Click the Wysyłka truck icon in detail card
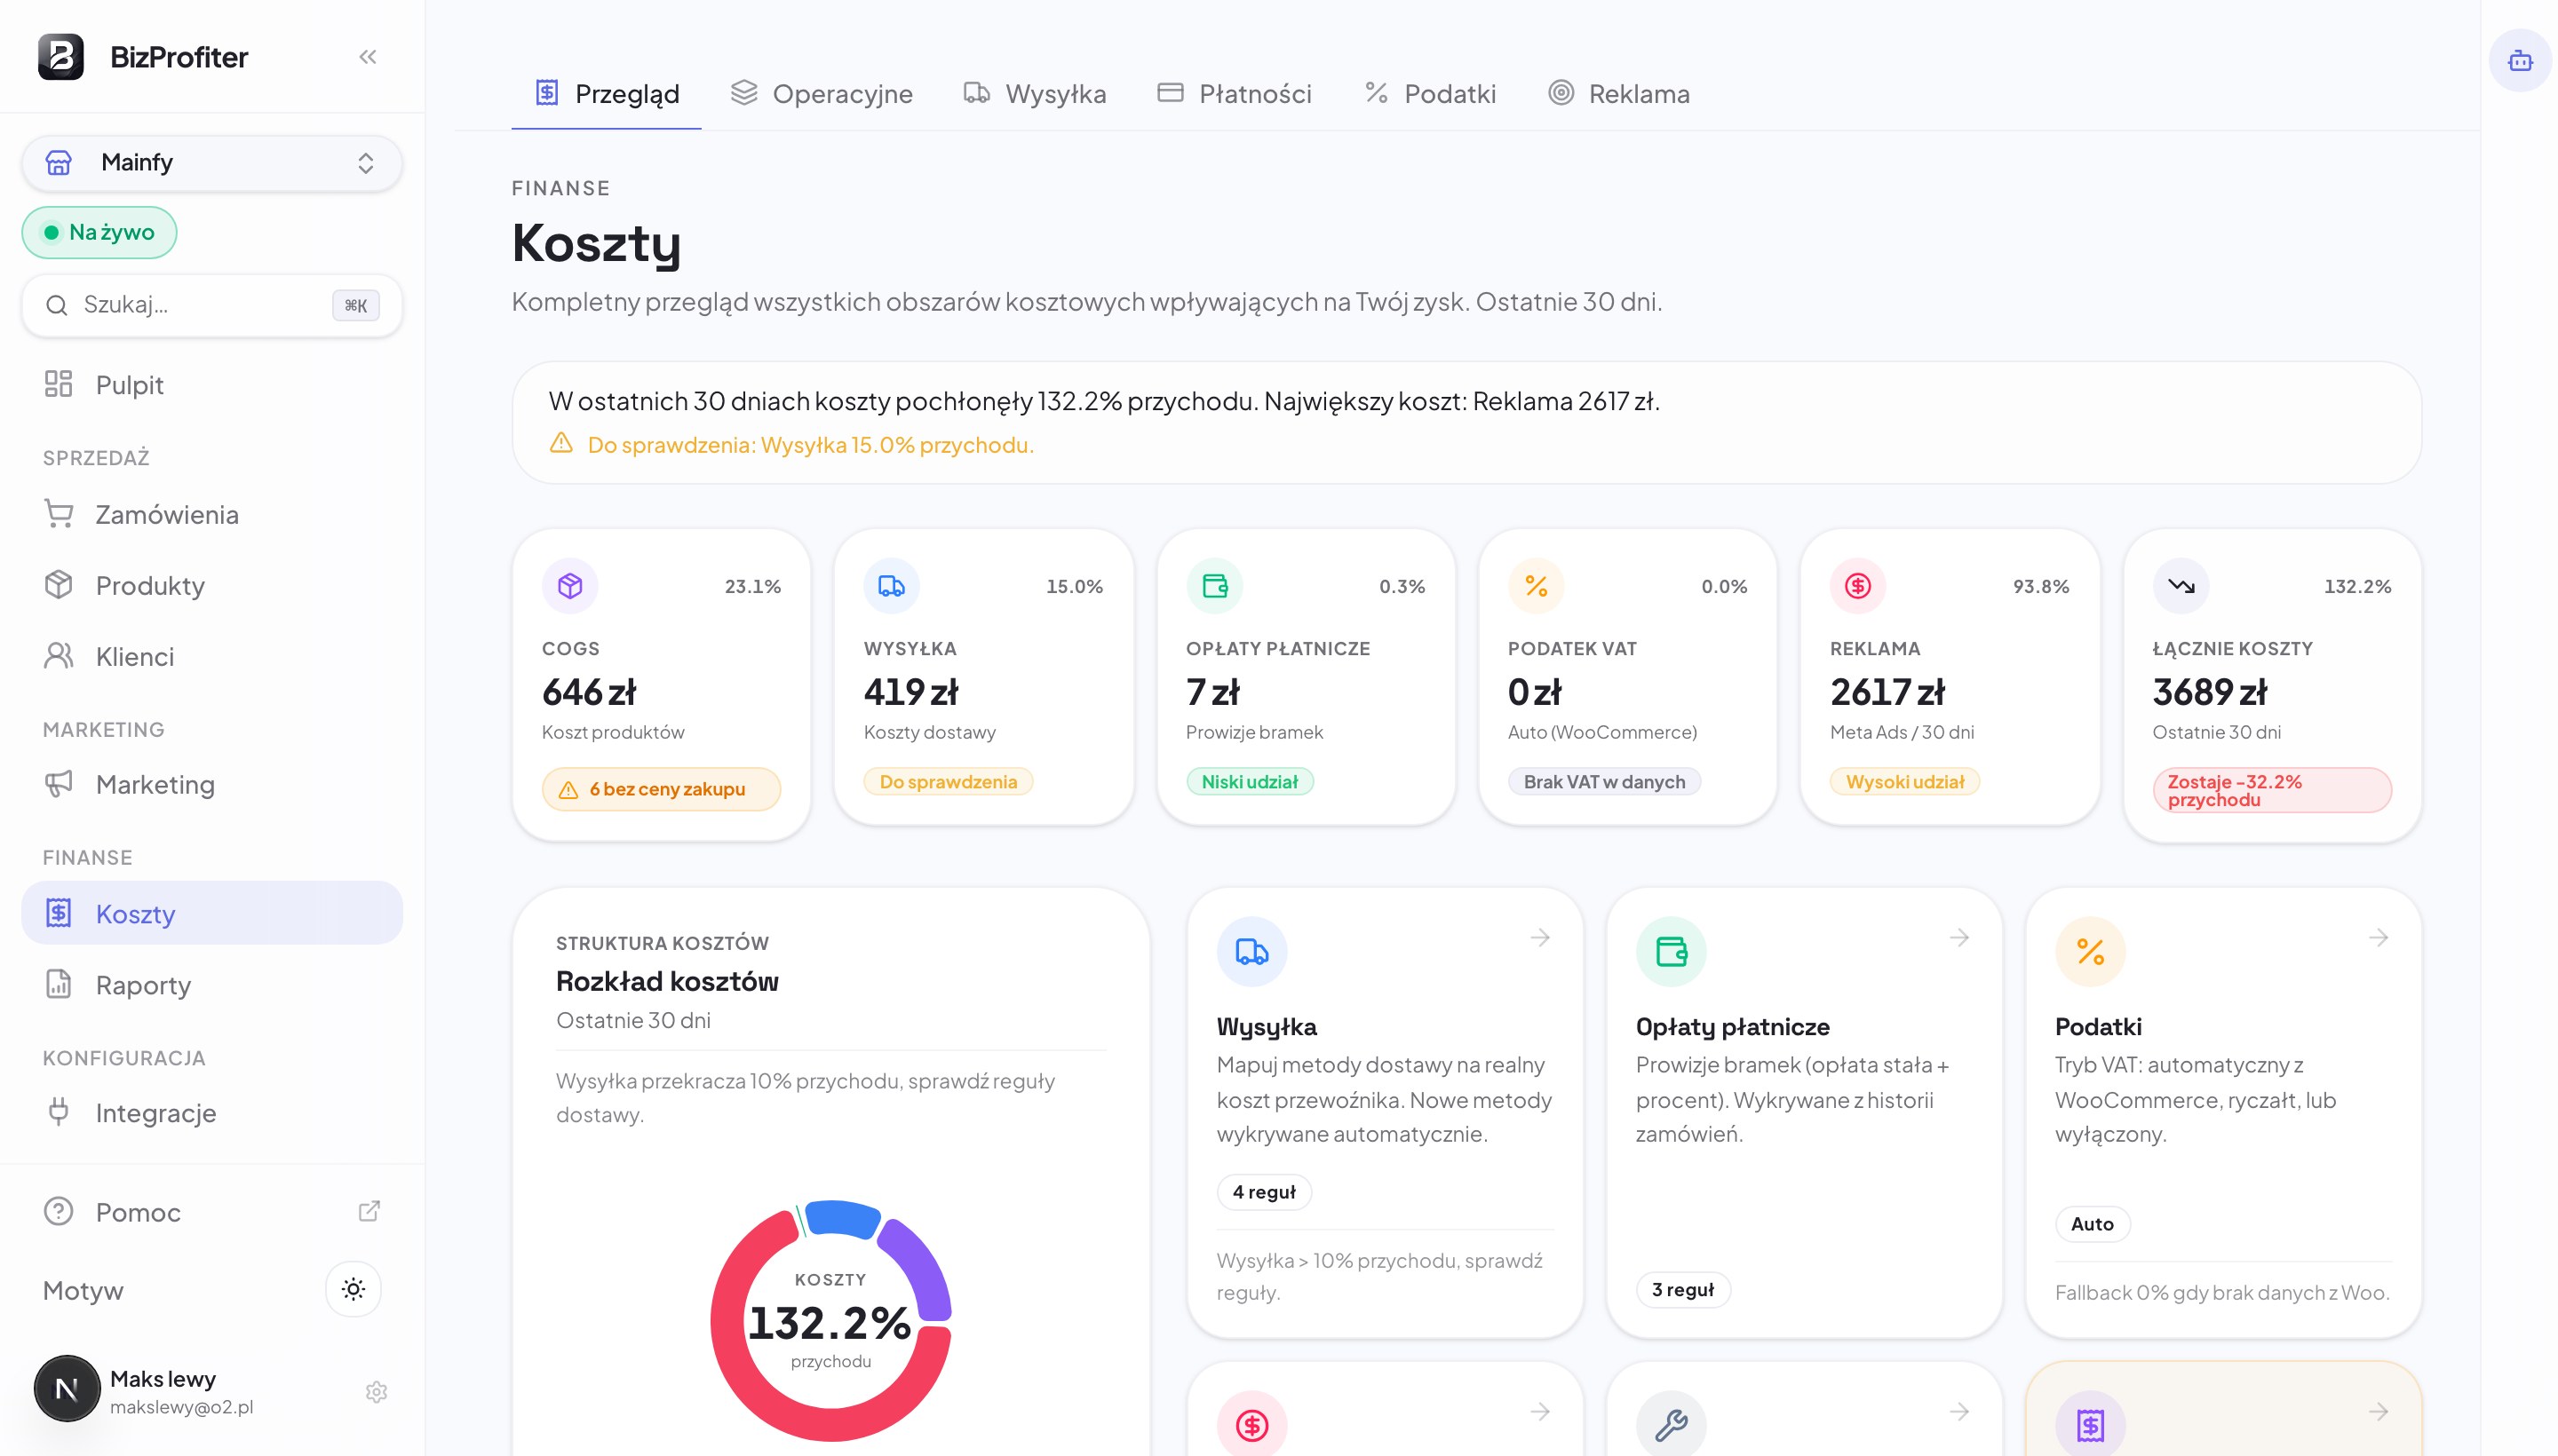Image resolution: width=2558 pixels, height=1456 pixels. (1251, 952)
